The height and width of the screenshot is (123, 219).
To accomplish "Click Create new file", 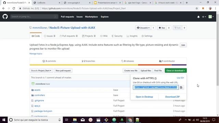I will pos(131,71).
